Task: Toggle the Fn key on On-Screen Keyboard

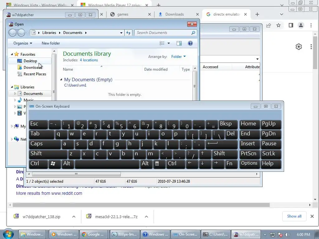Action: click(x=231, y=164)
